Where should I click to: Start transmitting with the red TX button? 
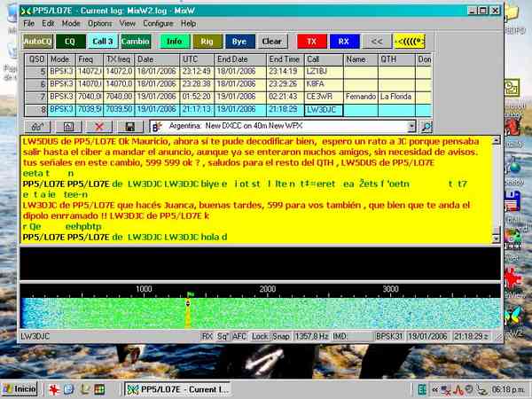pyautogui.click(x=312, y=42)
